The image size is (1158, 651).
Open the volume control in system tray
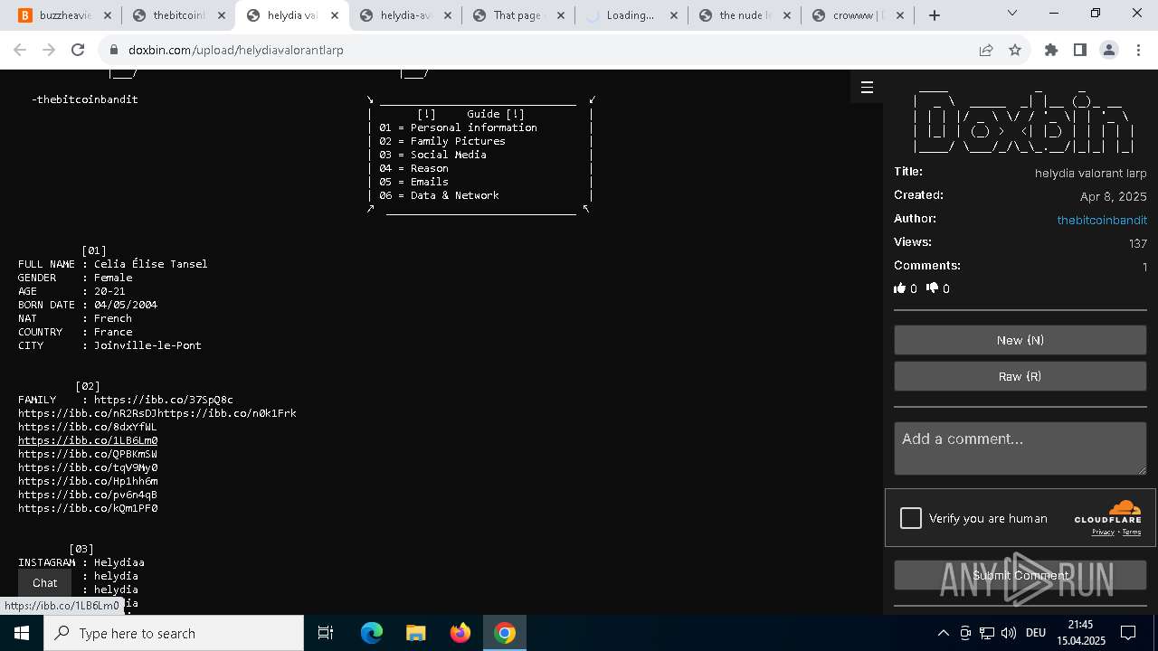tap(1009, 633)
